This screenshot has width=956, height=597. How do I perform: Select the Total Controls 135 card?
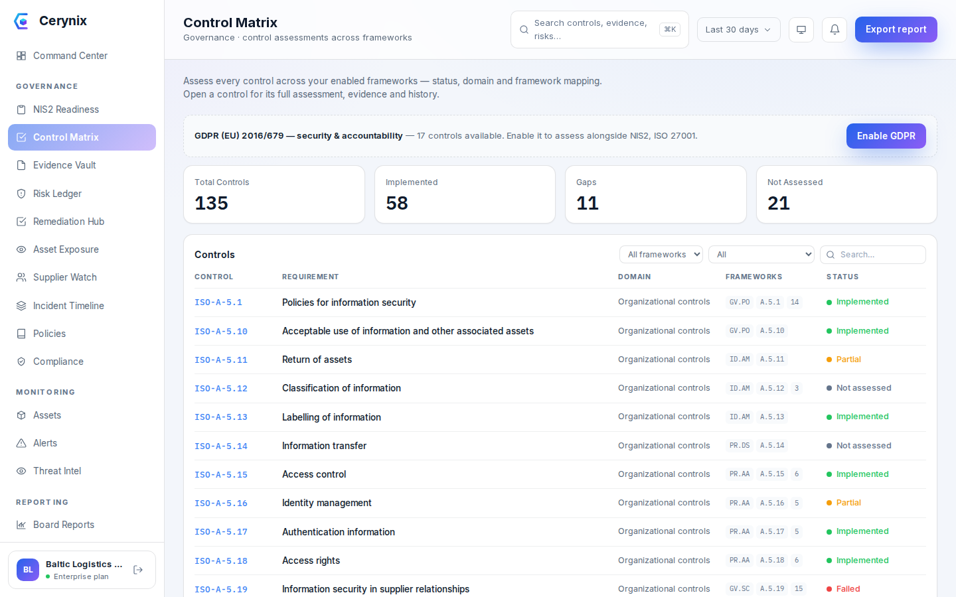coord(274,194)
